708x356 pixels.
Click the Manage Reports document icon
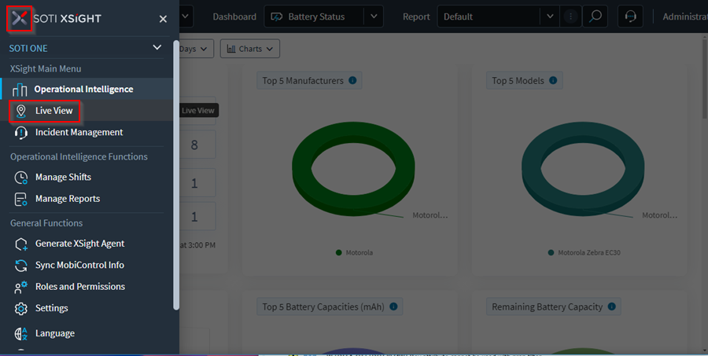point(20,199)
